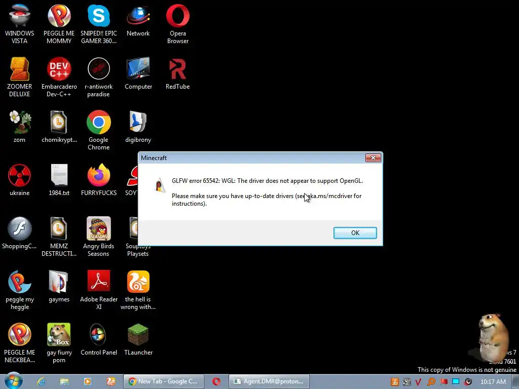Select the peggle my heggle desktop icon

click(20, 290)
